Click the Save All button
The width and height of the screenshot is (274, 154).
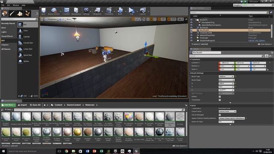click(x=35, y=105)
